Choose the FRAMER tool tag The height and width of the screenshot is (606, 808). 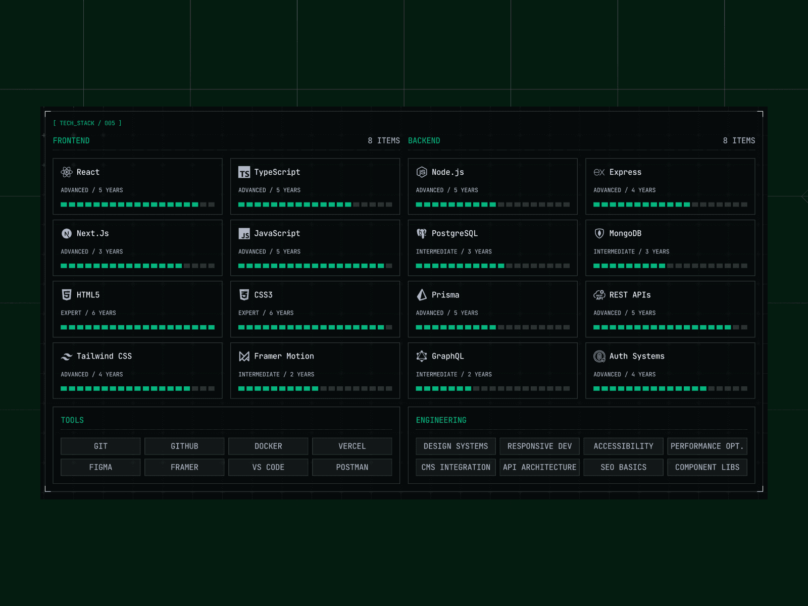184,468
